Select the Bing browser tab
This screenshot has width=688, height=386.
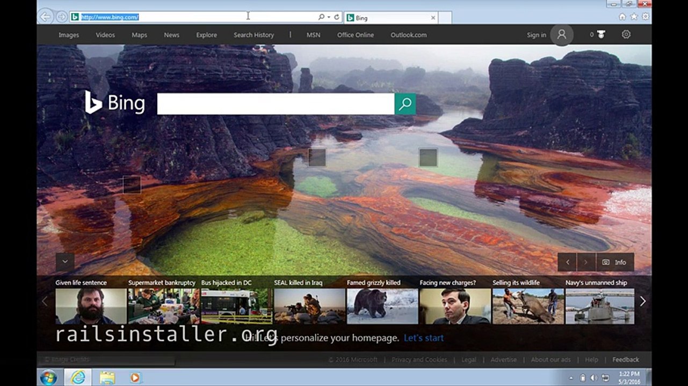[x=390, y=18]
